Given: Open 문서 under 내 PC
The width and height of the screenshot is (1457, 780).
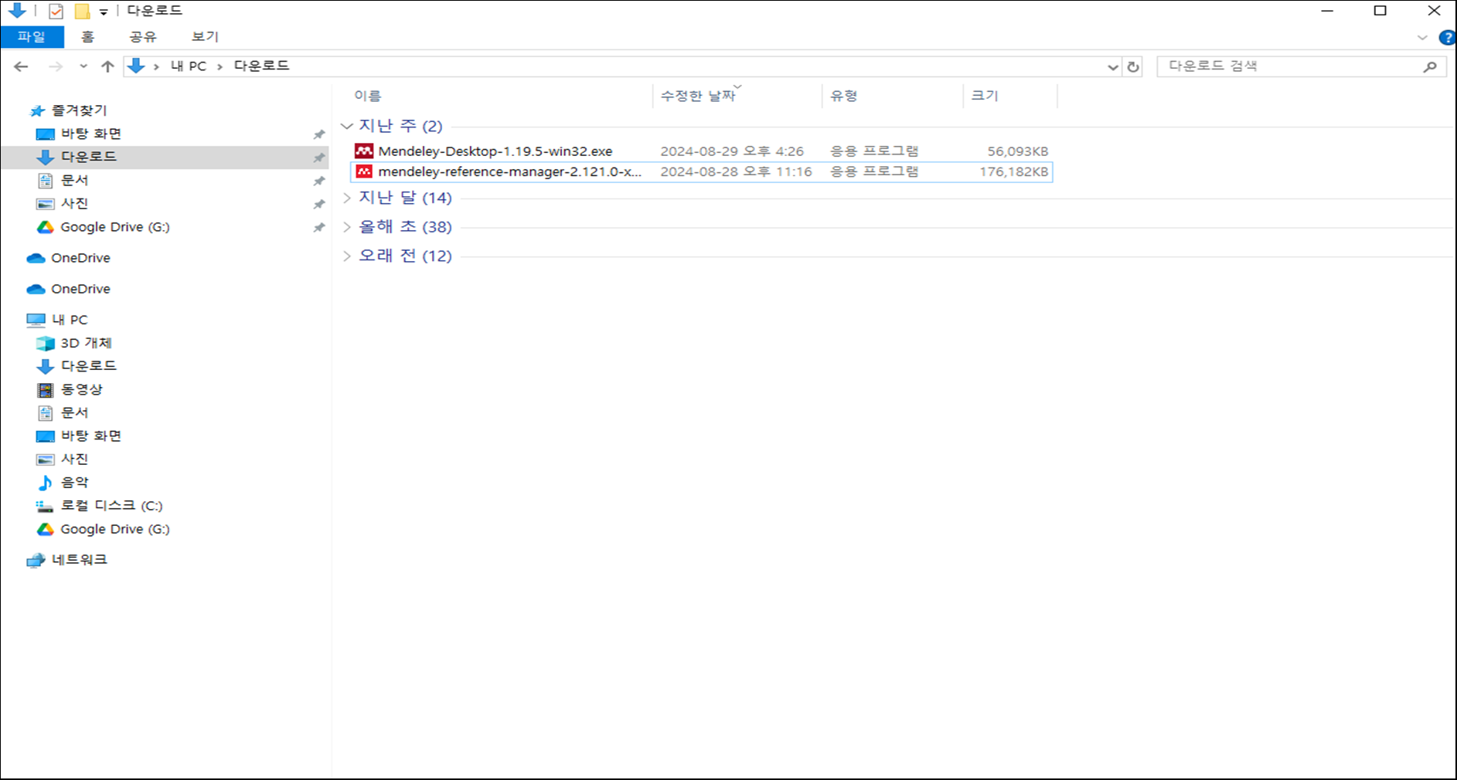Looking at the screenshot, I should (x=74, y=412).
